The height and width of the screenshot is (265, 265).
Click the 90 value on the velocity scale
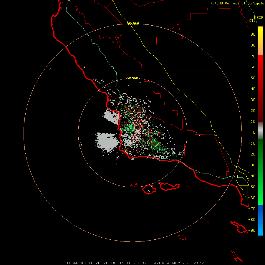coord(253,34)
